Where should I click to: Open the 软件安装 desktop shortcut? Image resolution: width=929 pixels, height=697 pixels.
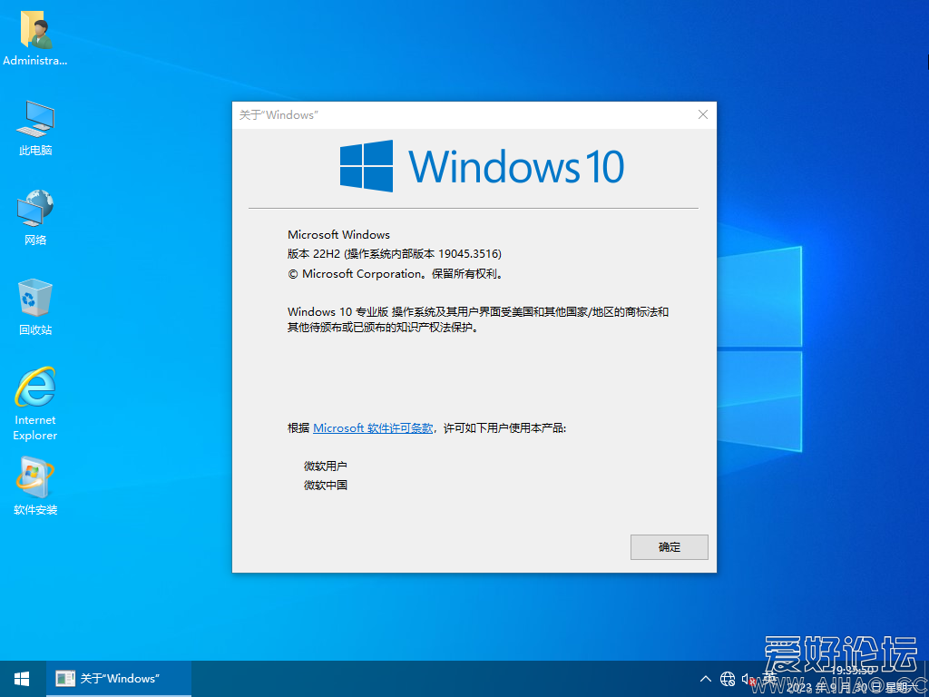coord(34,475)
